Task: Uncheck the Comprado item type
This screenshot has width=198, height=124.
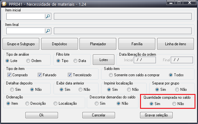Action: [x=9, y=75]
